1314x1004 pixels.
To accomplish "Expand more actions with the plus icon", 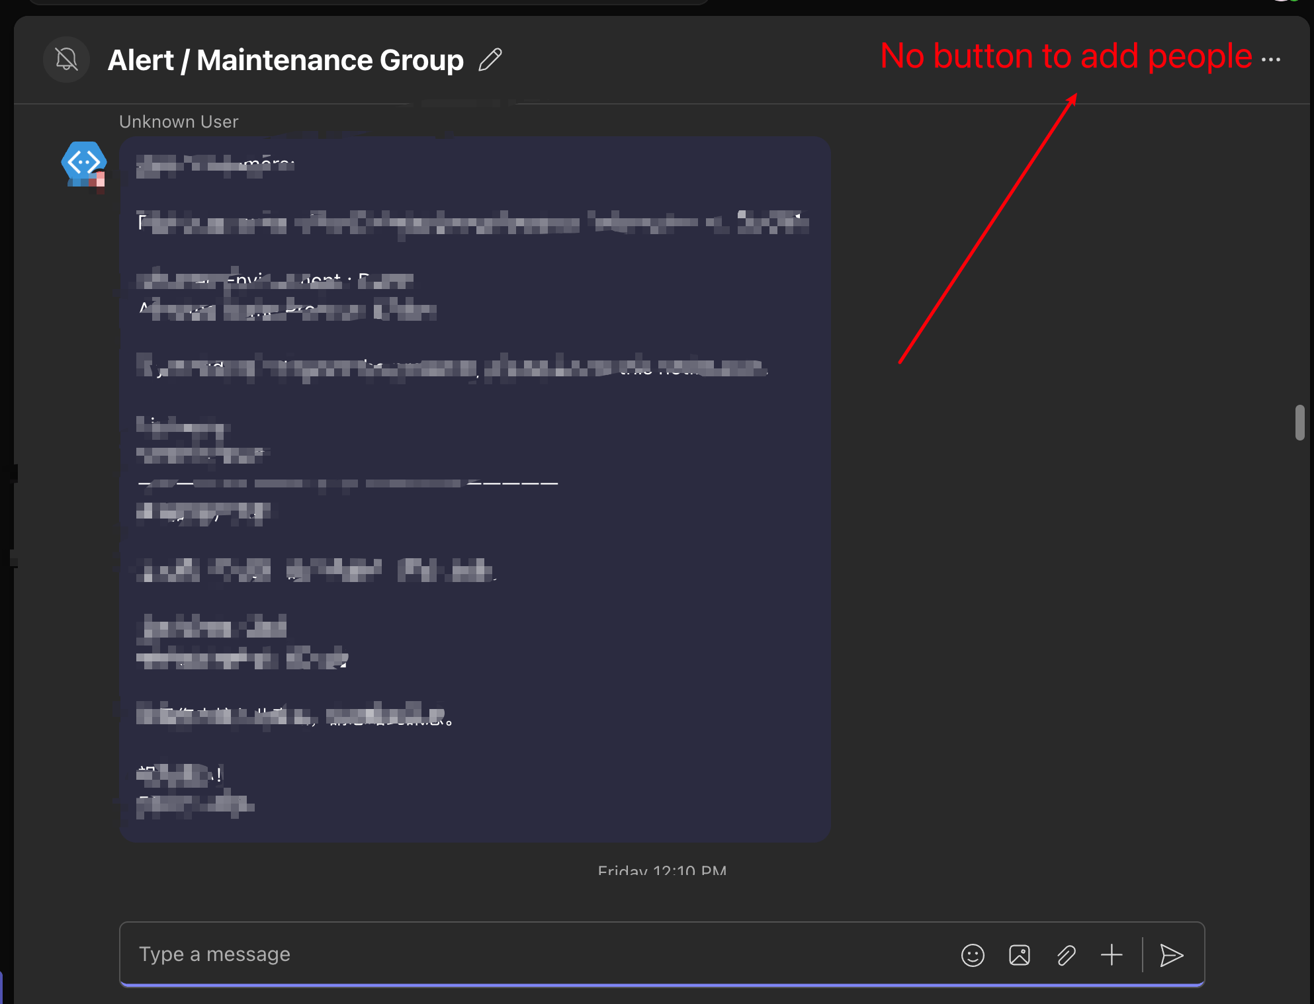I will click(x=1112, y=955).
